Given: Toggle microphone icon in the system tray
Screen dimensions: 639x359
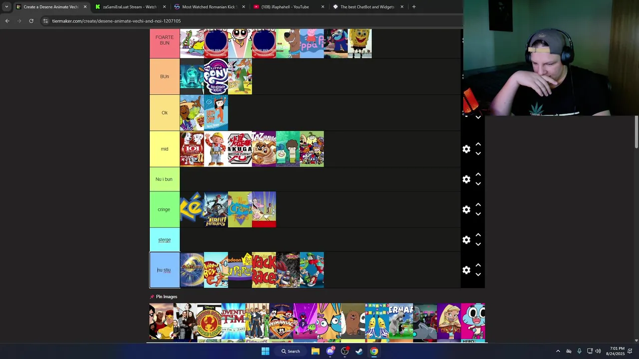Looking at the screenshot, I should (579, 351).
